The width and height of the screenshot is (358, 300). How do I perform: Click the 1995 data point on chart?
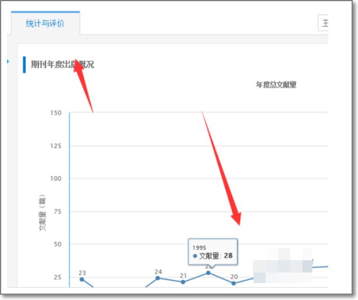(x=208, y=273)
